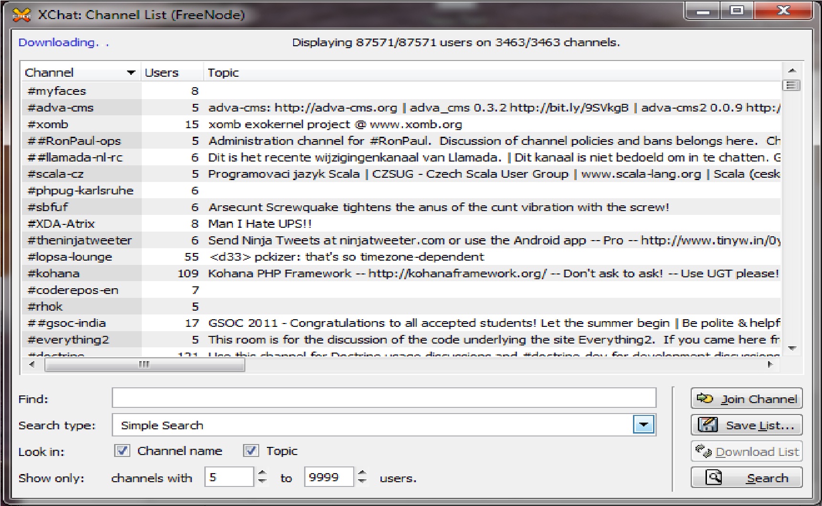Select the #adva-cms channel
Viewport: 822px width, 506px height.
tap(401, 108)
